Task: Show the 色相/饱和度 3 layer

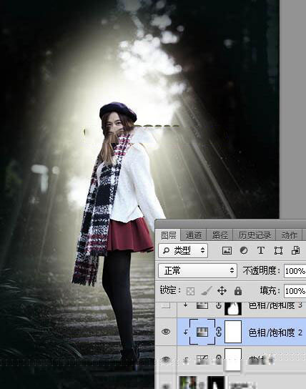Action: pyautogui.click(x=166, y=305)
